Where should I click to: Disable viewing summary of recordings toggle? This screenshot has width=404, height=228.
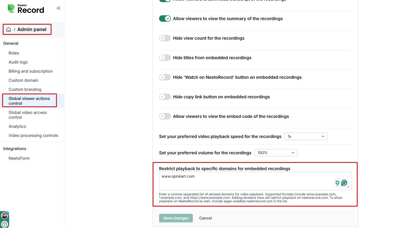[x=165, y=18]
